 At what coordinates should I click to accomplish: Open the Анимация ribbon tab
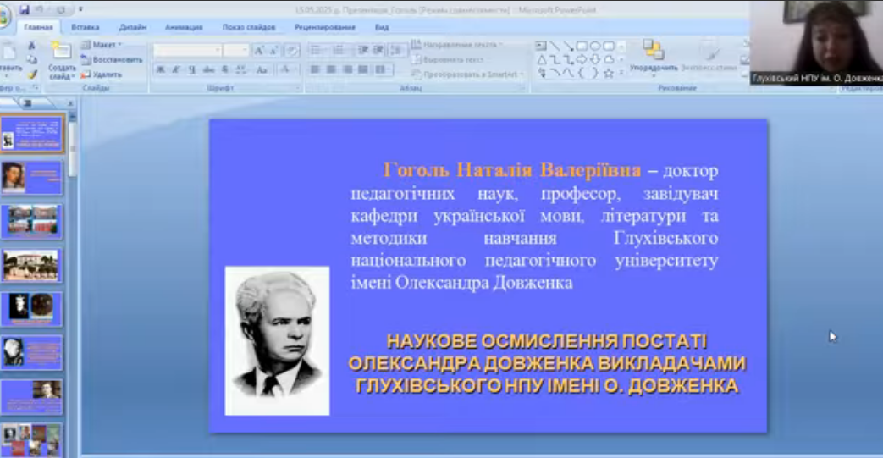click(x=184, y=27)
